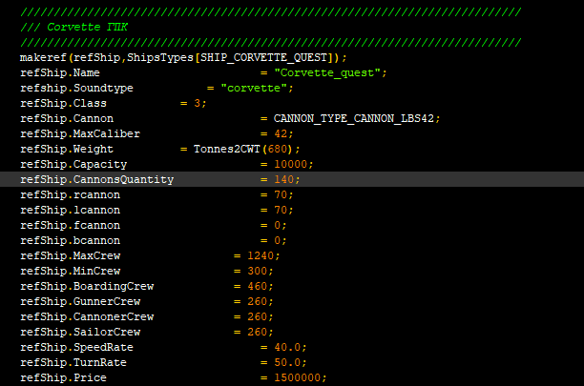Click the MaxCaliber value 42
The width and height of the screenshot is (584, 386).
tap(281, 133)
